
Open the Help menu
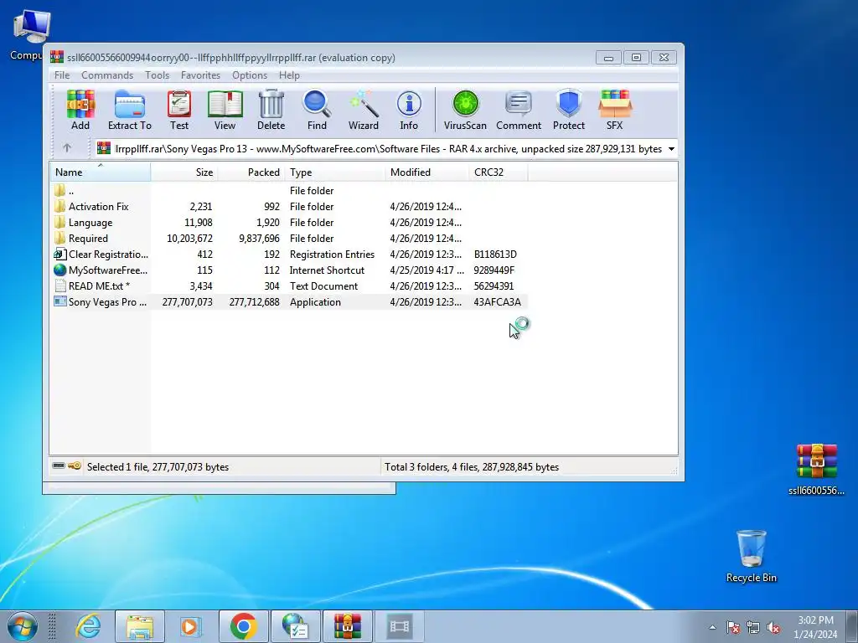289,75
